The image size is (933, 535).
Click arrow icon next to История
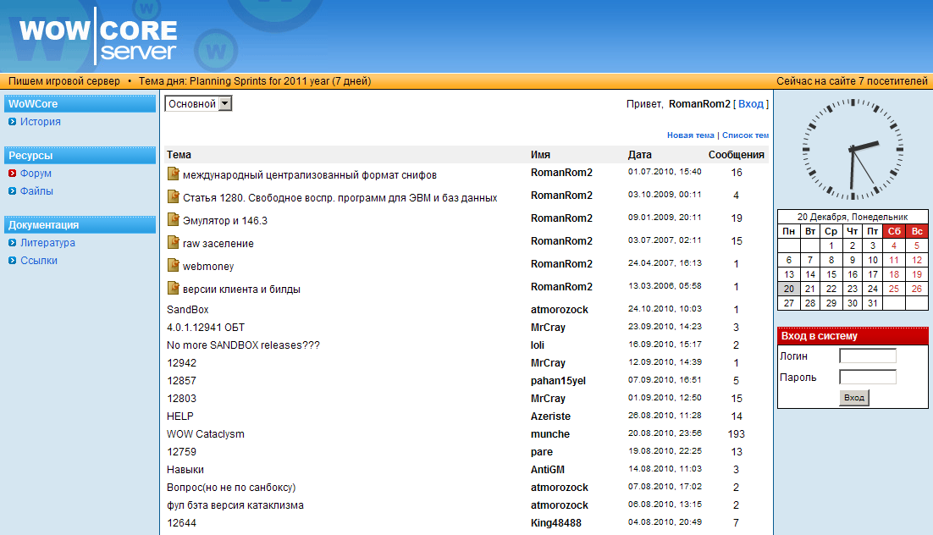point(13,122)
